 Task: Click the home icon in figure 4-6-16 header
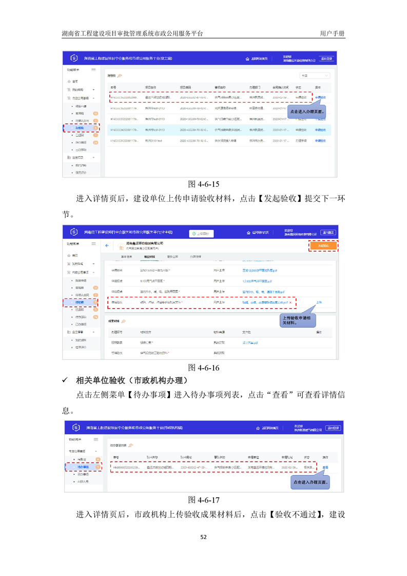249,233
